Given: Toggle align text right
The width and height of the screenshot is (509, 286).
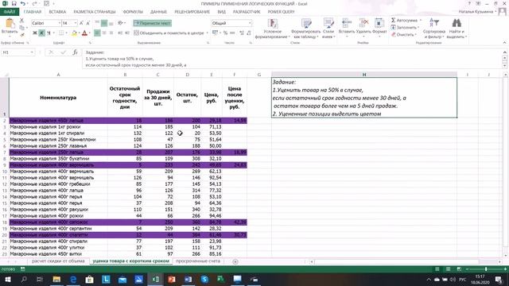Looking at the screenshot, I should 111,33.
